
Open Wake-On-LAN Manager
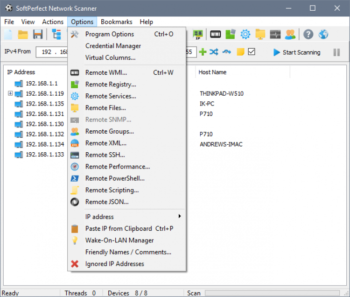point(127,240)
